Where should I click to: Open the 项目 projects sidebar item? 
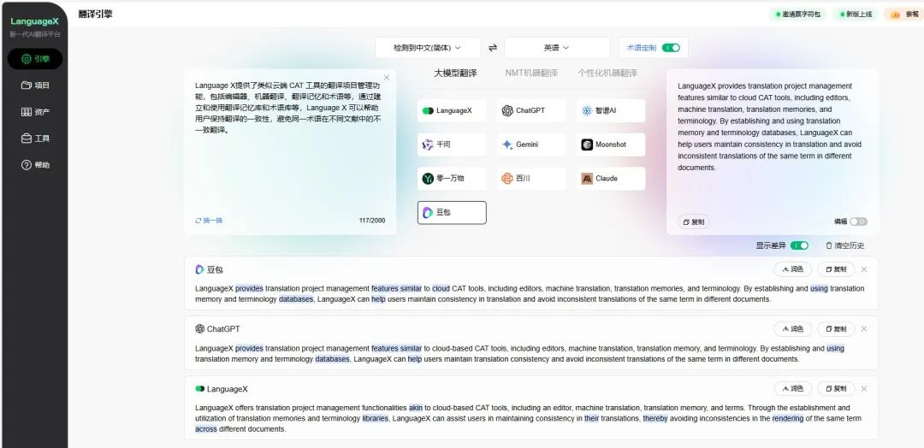point(35,85)
